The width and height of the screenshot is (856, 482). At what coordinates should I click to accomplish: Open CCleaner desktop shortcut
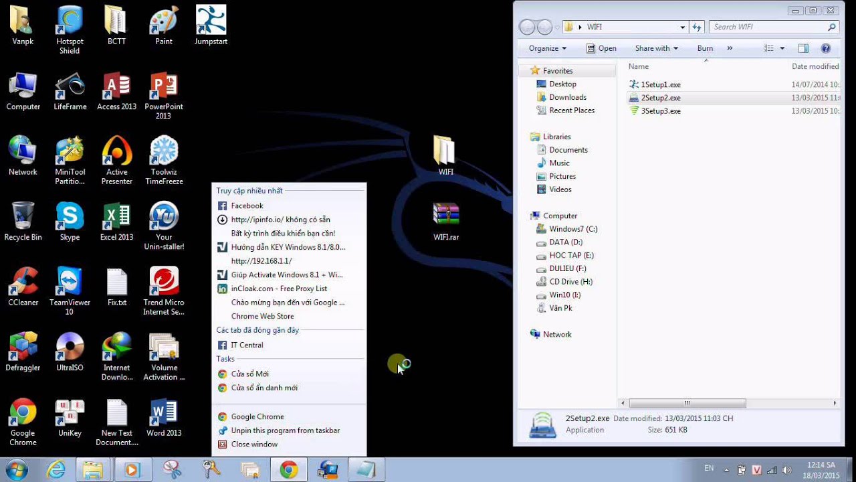(x=23, y=287)
